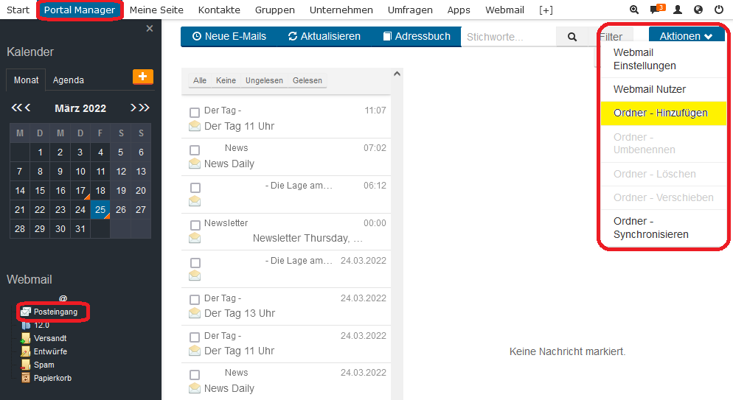Viewport: 733px width, 400px height.
Task: Click the keyword search magnifier button
Action: 572,37
